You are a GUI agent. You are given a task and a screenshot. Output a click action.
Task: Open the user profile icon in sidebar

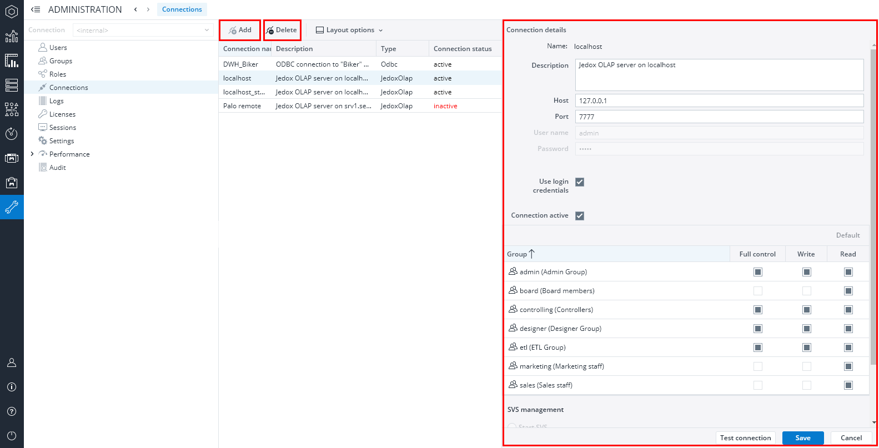[12, 363]
